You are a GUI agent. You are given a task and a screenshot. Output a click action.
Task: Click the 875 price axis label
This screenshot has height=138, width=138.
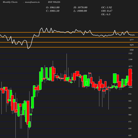[130, 122]
